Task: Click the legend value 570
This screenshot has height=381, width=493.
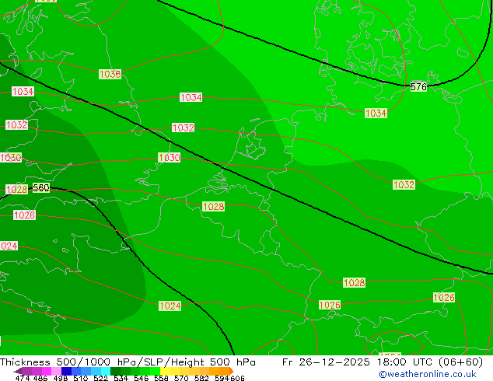Action: (x=181, y=378)
